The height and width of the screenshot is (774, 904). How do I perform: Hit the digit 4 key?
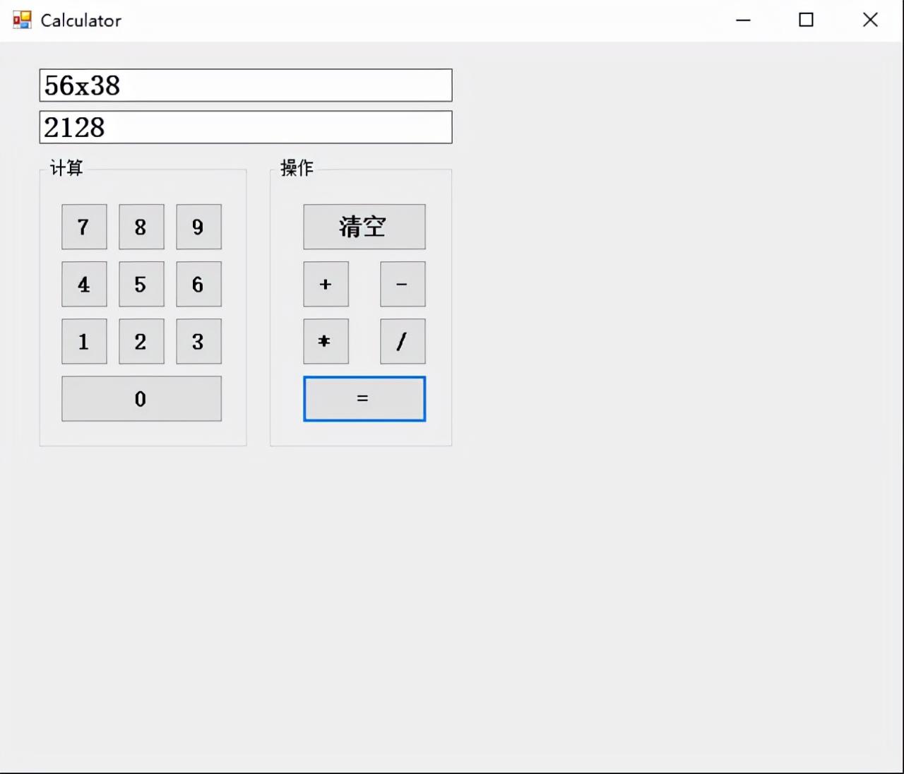(x=84, y=284)
